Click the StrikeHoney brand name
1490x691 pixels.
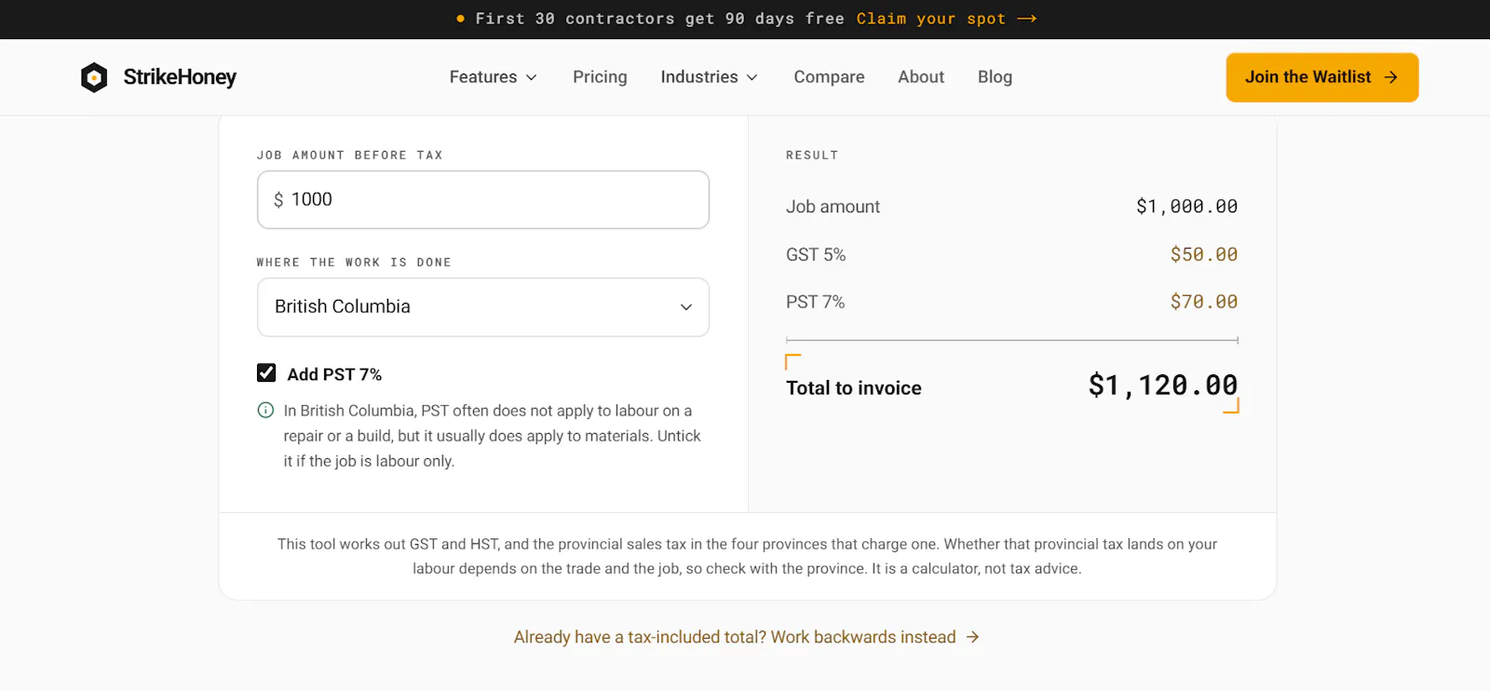click(x=180, y=77)
